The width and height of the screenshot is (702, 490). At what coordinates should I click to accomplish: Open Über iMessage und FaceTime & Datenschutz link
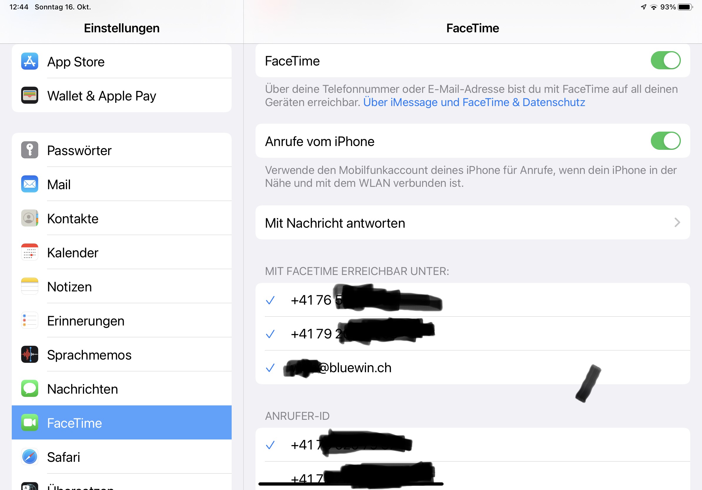click(474, 102)
